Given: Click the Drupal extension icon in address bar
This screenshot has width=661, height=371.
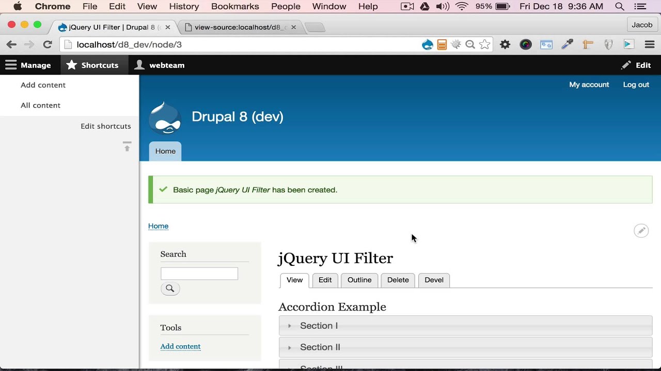Looking at the screenshot, I should pyautogui.click(x=428, y=45).
